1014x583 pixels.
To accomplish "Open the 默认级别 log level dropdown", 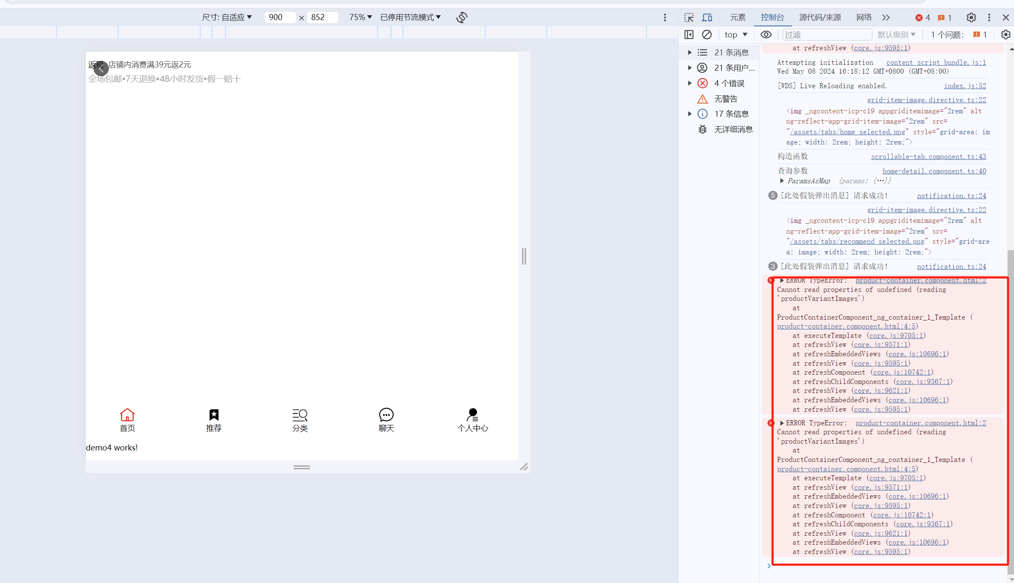I will (896, 35).
